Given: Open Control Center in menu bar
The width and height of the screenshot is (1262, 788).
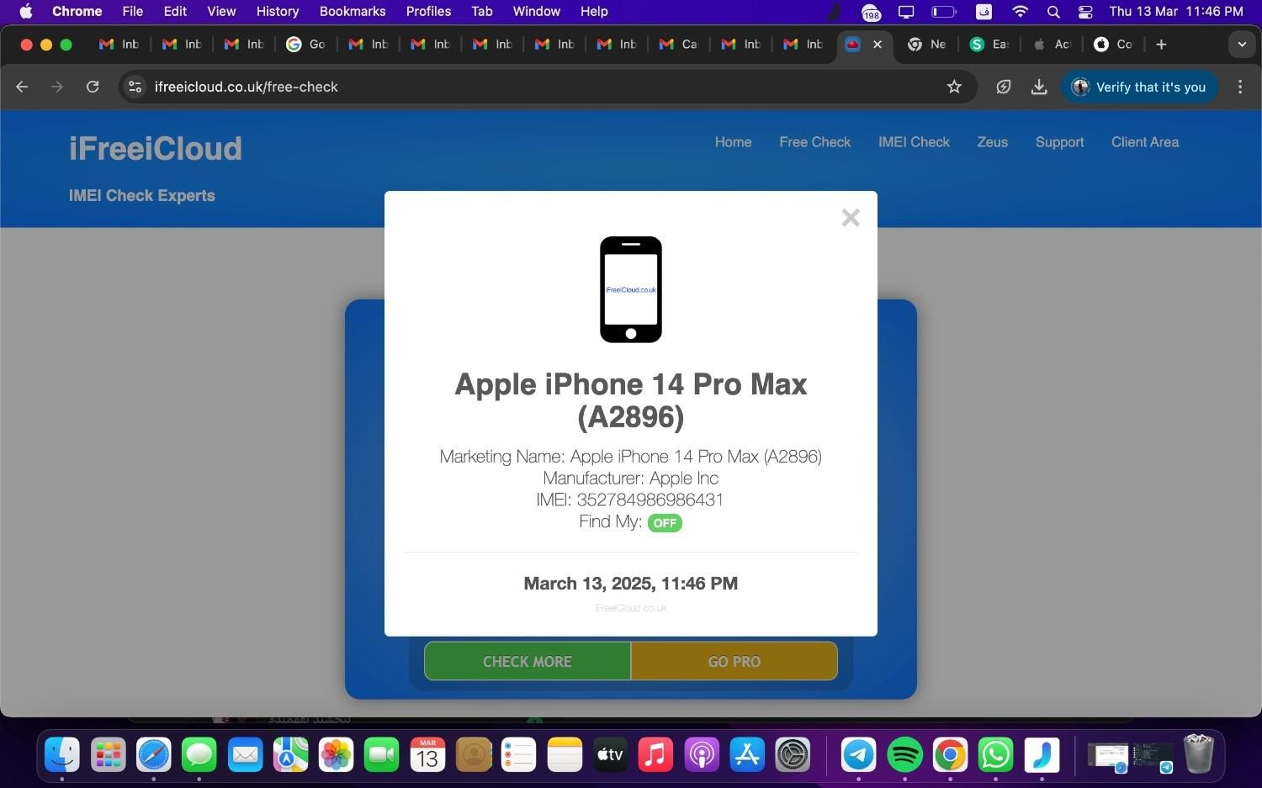Looking at the screenshot, I should [1085, 12].
